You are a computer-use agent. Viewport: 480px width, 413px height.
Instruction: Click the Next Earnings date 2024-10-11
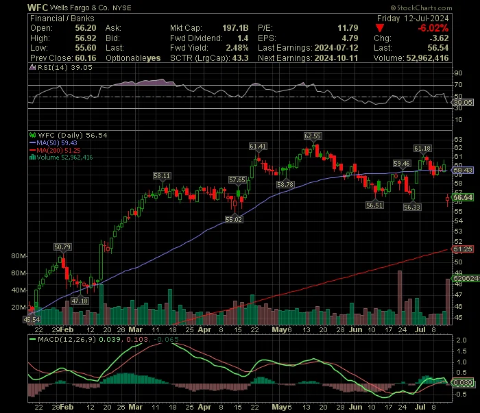[336, 58]
